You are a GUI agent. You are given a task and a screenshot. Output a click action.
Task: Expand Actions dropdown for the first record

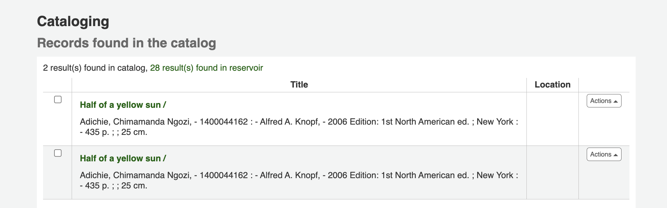point(604,101)
